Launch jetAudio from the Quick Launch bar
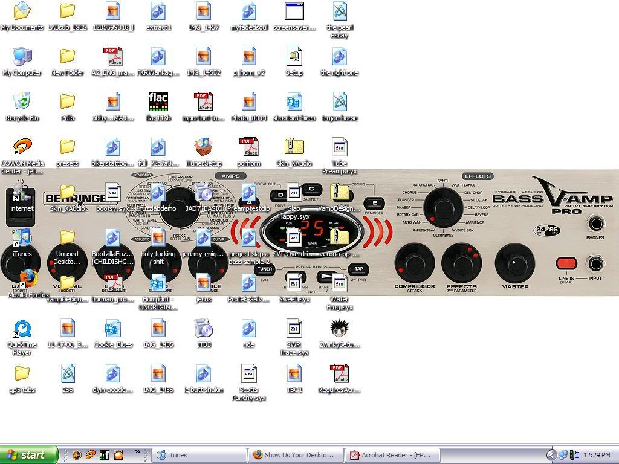Screen dimensions: 619x464 tap(90, 455)
